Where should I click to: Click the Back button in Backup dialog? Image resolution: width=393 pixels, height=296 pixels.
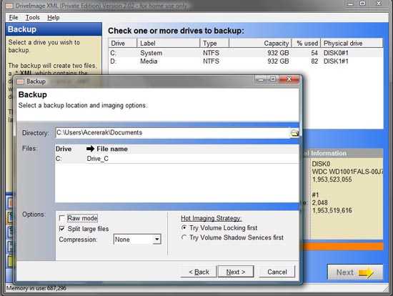[x=199, y=272]
